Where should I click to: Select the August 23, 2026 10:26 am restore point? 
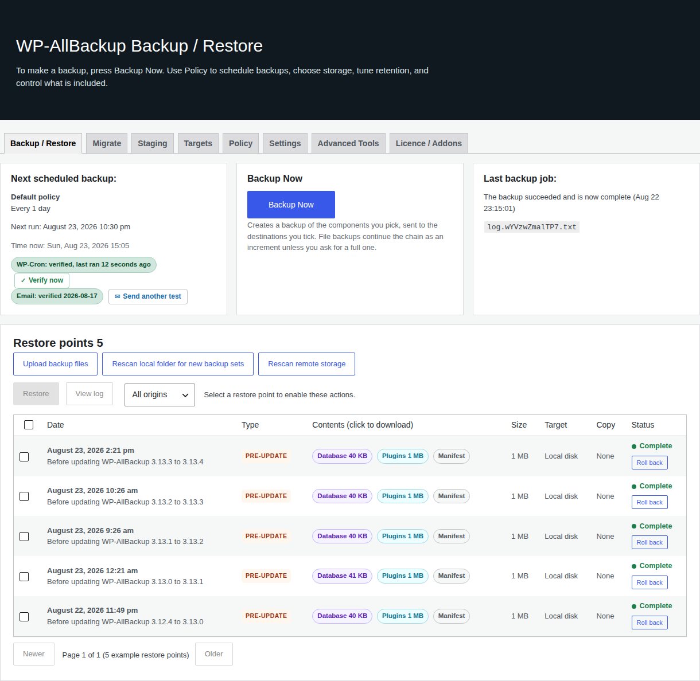24,496
